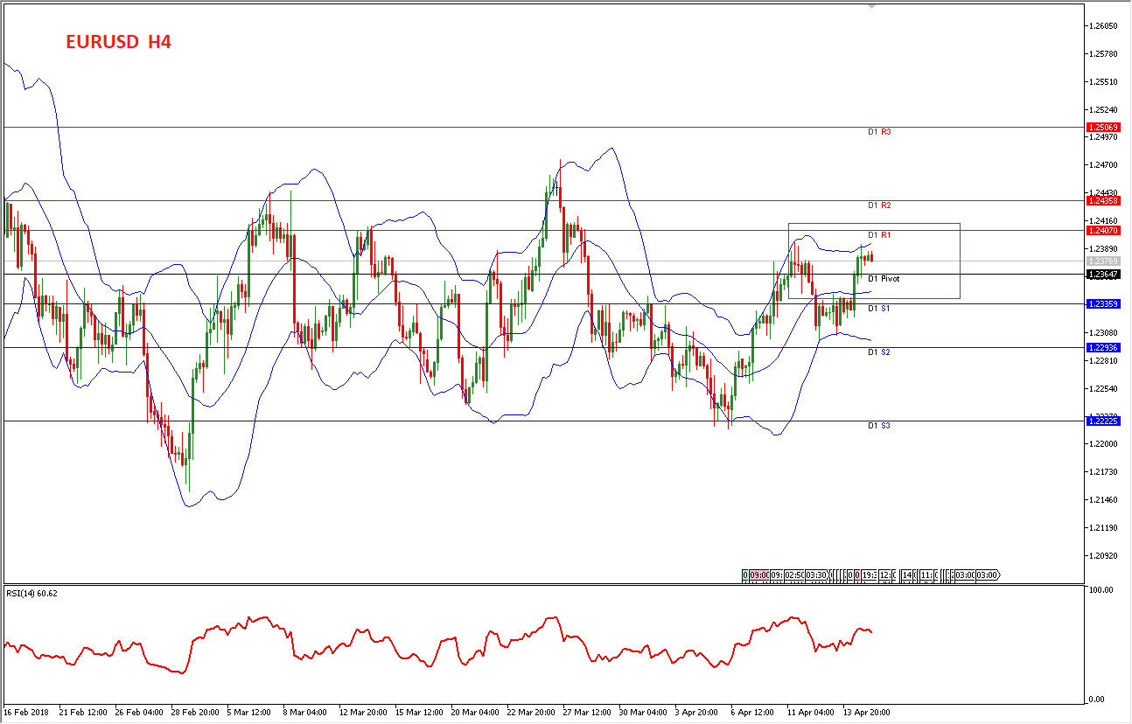Click the 11 Apr 04:00 time label
Screen dimensions: 1132x724
click(x=811, y=712)
